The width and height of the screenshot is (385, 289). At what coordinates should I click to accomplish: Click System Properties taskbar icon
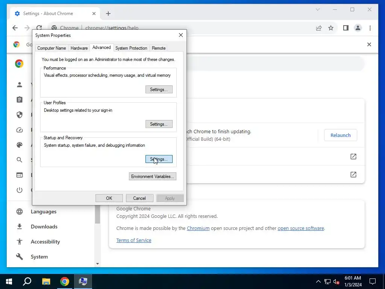[83, 281]
